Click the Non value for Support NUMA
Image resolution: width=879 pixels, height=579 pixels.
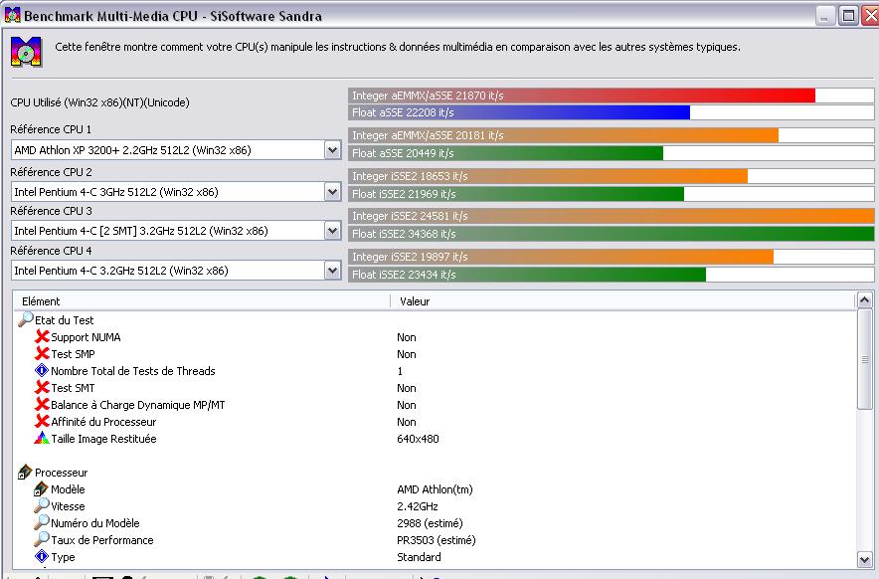click(x=407, y=337)
